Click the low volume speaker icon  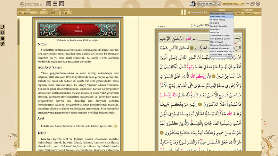point(189,12)
